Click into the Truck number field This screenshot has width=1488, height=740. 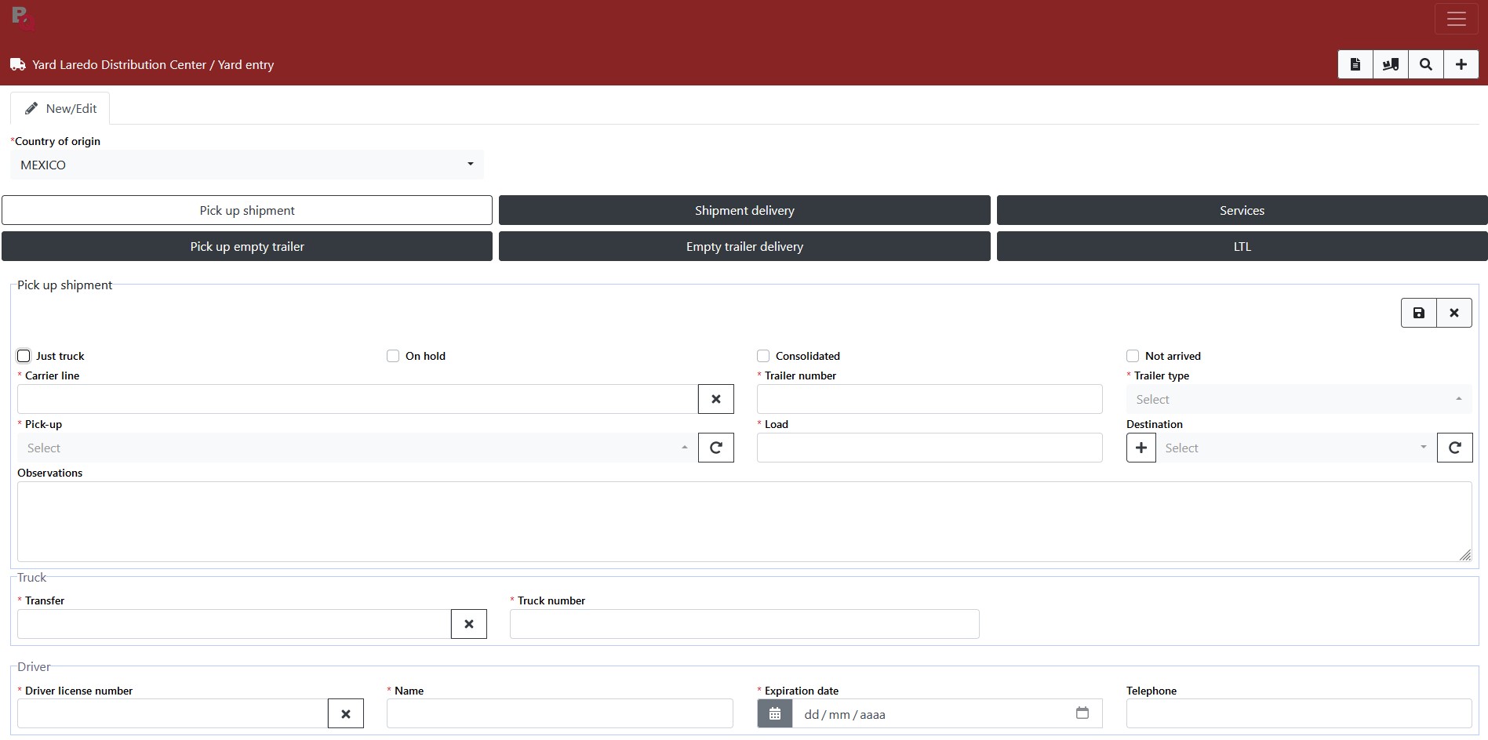click(744, 624)
